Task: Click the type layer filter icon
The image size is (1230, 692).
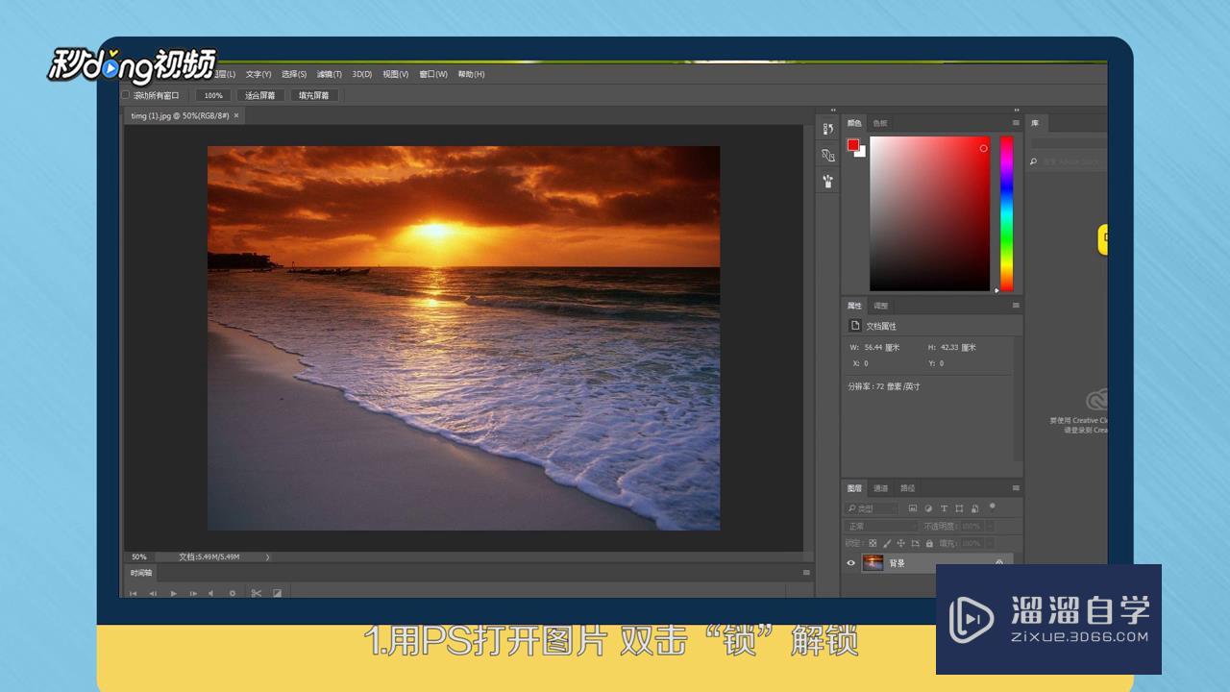Action: [x=944, y=508]
